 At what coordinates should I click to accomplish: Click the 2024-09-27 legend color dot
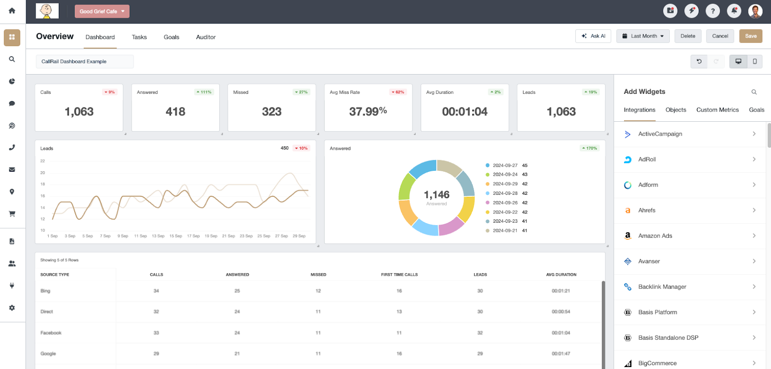(488, 165)
